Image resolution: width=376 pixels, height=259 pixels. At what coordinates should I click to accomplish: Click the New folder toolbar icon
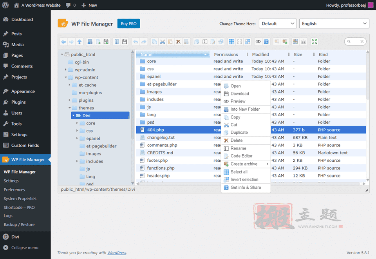(90, 42)
